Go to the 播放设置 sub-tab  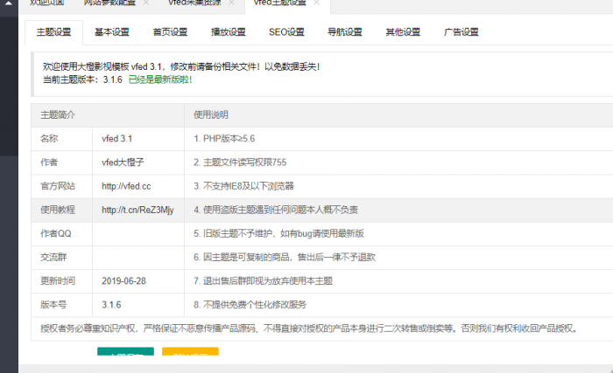[x=228, y=32]
